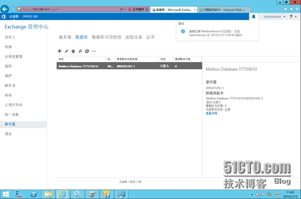Delete database using trash can icon
This screenshot has height=199, width=301.
coord(73,51)
